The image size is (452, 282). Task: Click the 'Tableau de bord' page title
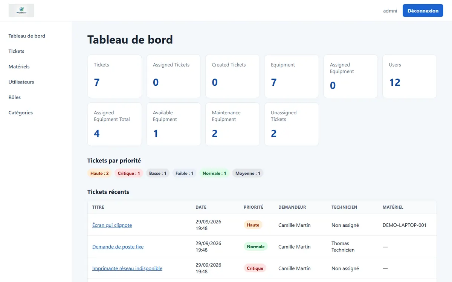pyautogui.click(x=130, y=39)
